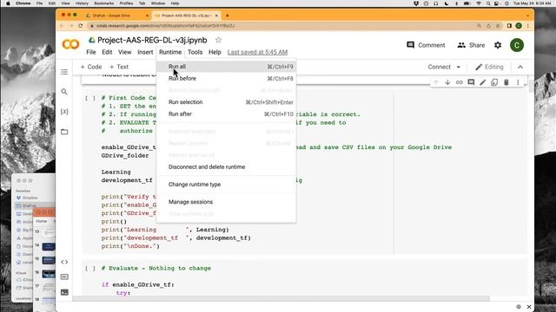Click the Chrome menu three dots

click(527, 26)
